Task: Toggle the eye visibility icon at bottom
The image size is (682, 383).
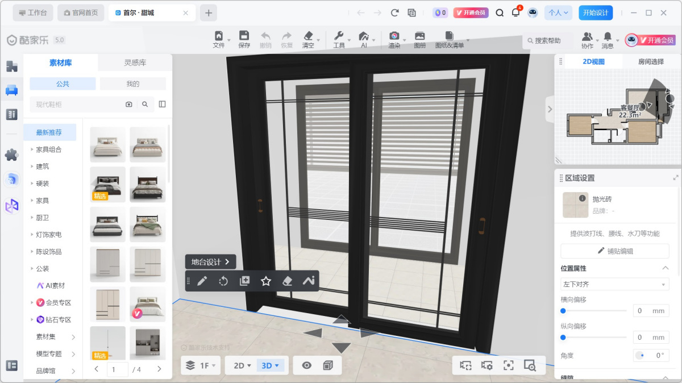Action: coord(307,365)
